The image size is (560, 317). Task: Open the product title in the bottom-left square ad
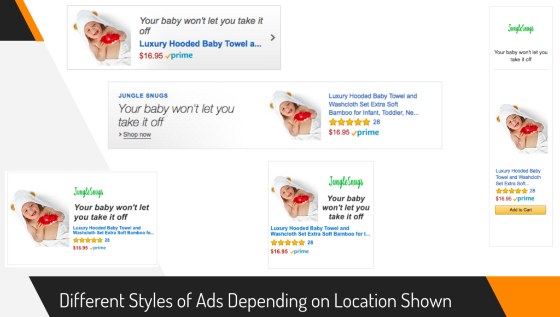(114, 230)
